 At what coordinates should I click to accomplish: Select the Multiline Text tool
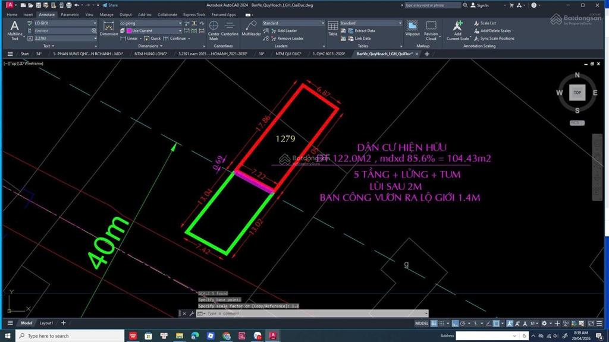[x=14, y=30]
